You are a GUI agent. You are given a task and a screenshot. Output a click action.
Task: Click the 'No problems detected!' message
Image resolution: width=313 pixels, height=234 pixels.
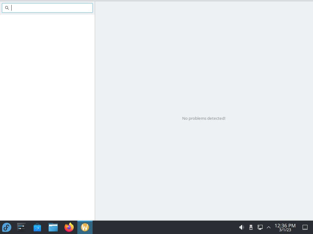(x=204, y=119)
